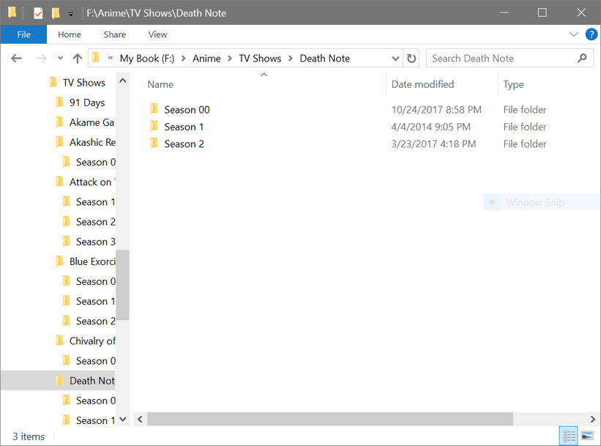The height and width of the screenshot is (446, 601).
Task: Click the folder icon in address bar
Action: [x=96, y=58]
